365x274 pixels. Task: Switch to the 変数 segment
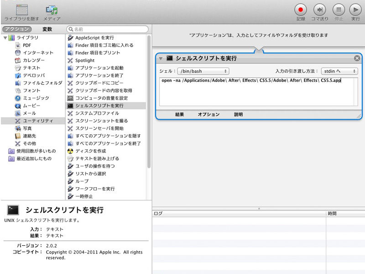[47, 29]
